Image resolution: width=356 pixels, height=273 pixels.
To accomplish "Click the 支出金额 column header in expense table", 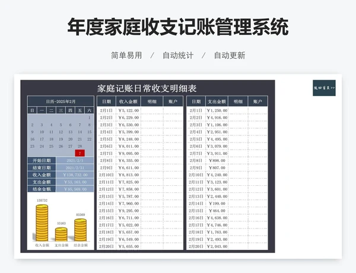I will click(x=217, y=101).
